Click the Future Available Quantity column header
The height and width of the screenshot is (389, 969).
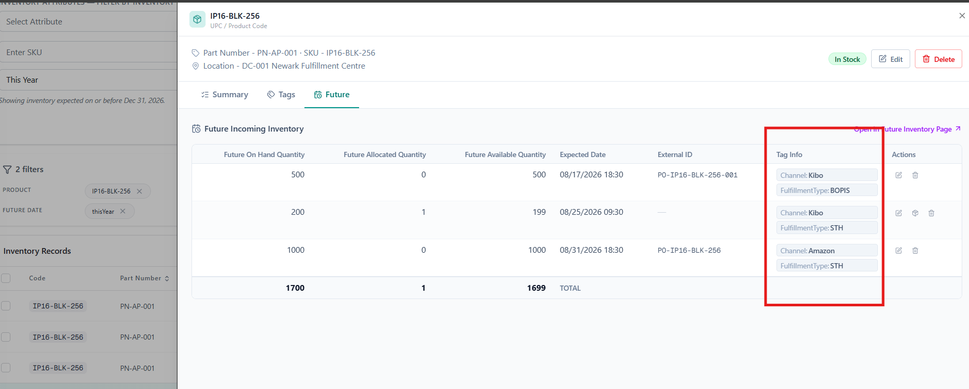(x=505, y=154)
